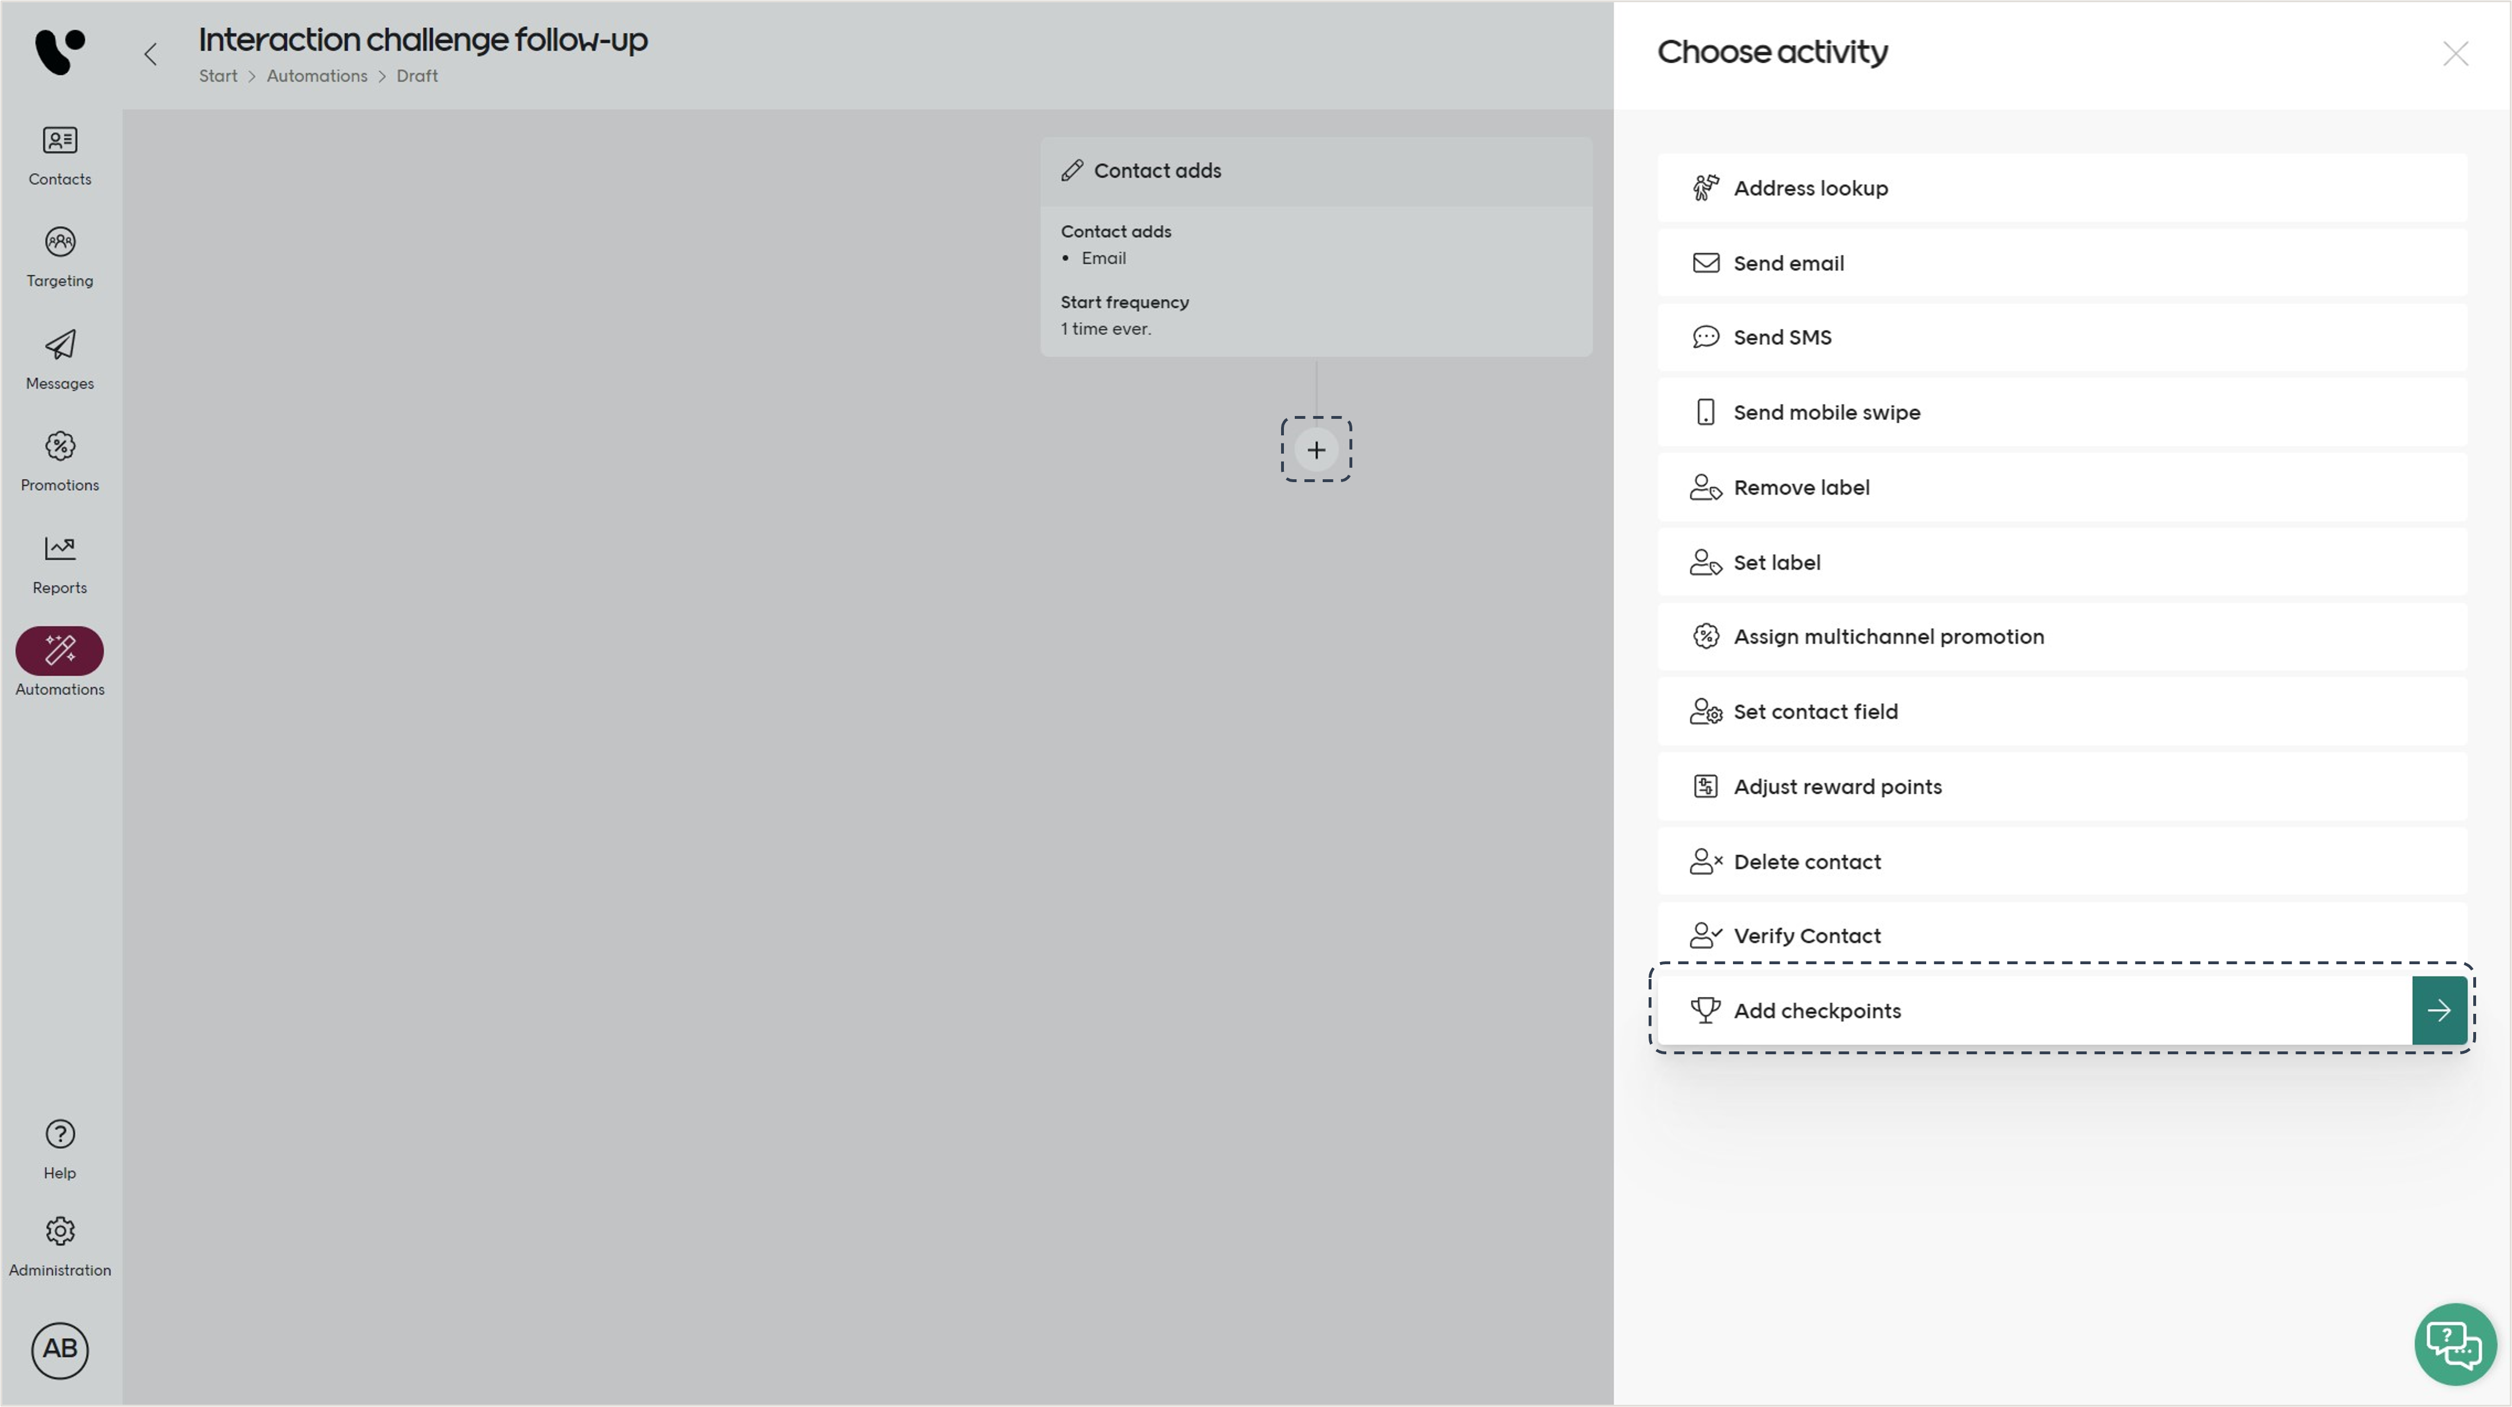Open the AB account avatar
The height and width of the screenshot is (1407, 2512).
59,1351
